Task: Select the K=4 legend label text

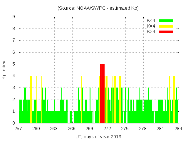Action: pos(151,26)
